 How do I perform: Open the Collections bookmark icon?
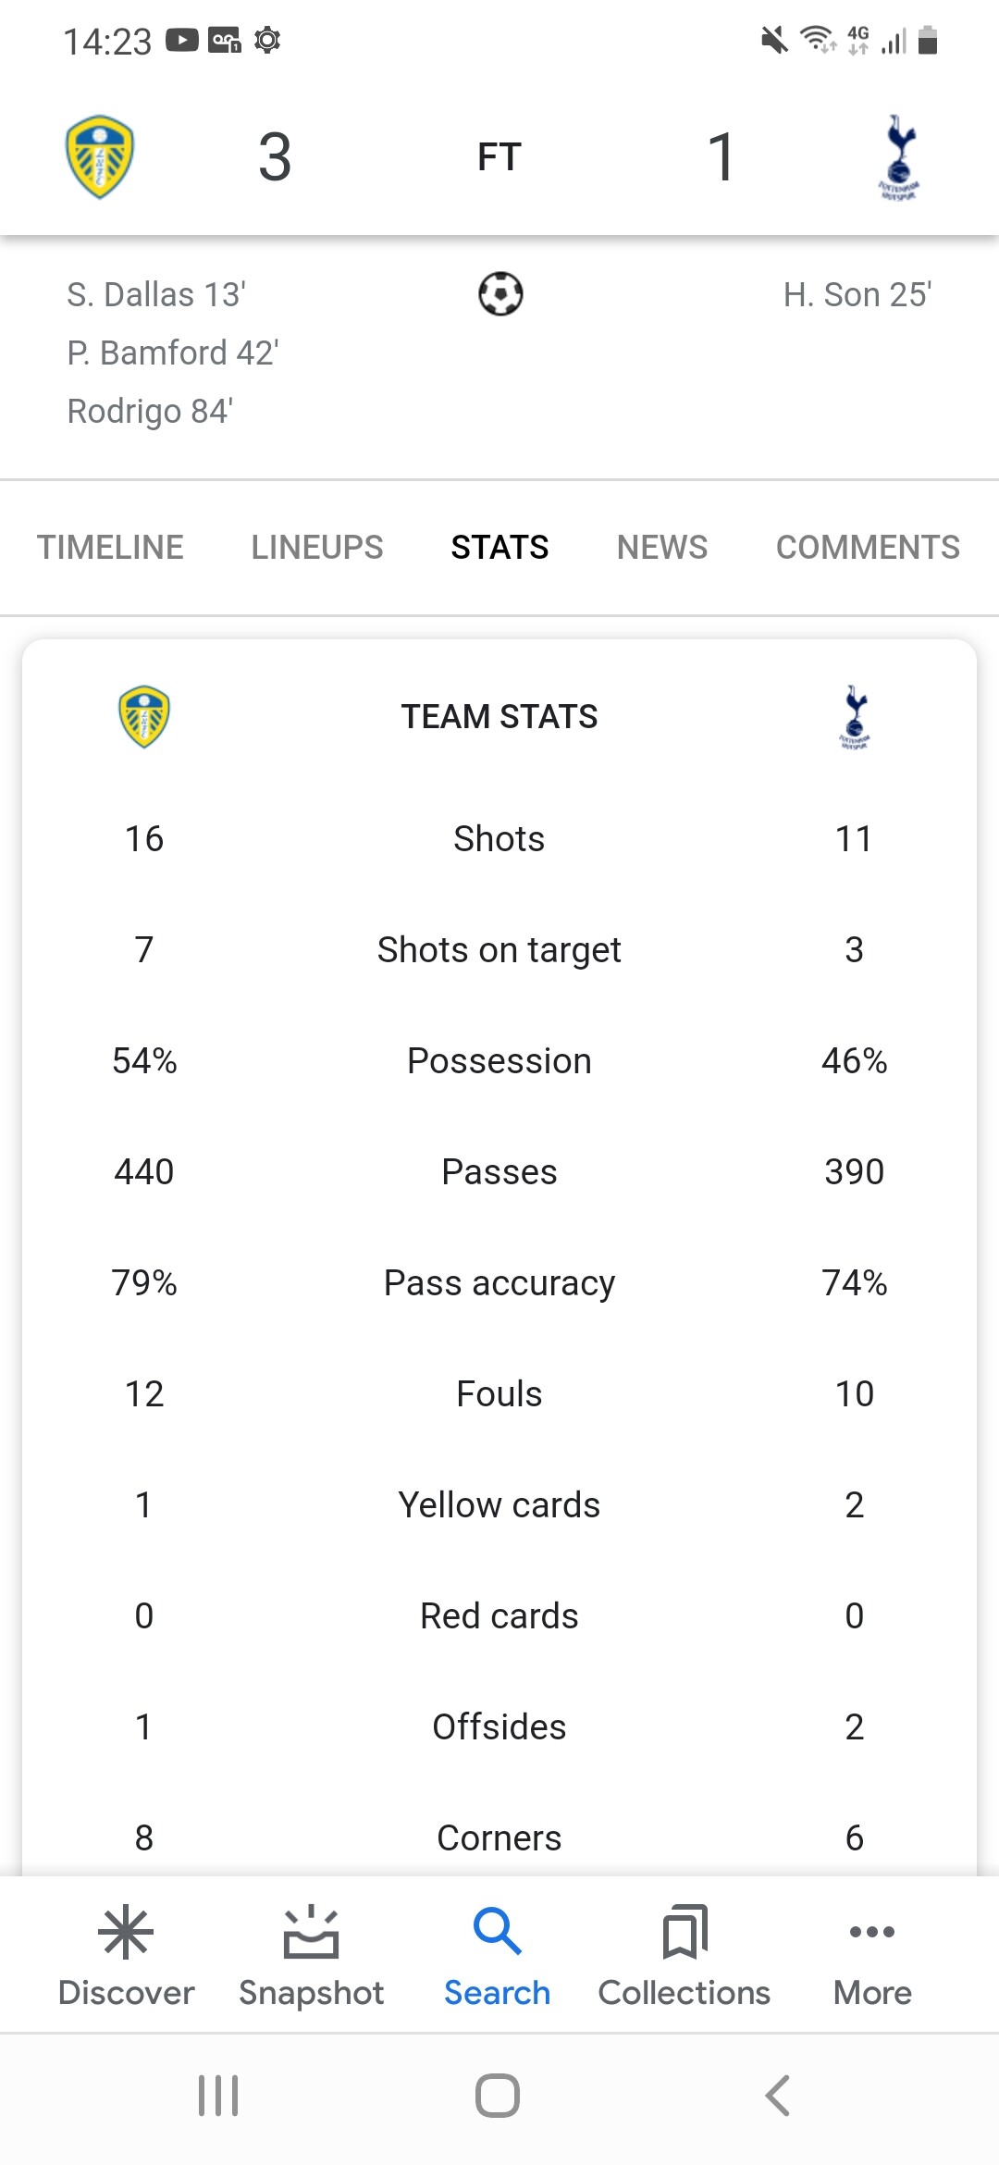click(x=684, y=1933)
